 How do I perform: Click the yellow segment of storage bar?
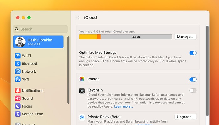pyautogui.click(x=88, y=37)
